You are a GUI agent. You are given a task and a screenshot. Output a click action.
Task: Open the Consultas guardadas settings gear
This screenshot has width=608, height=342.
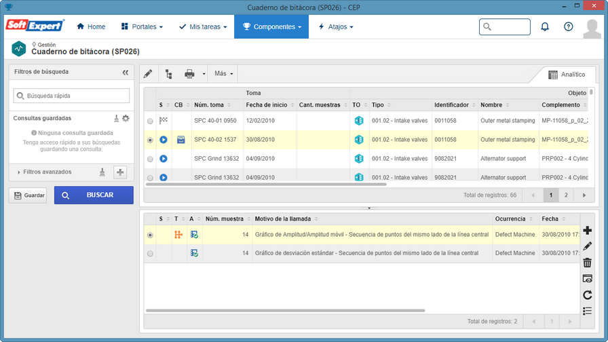(126, 118)
